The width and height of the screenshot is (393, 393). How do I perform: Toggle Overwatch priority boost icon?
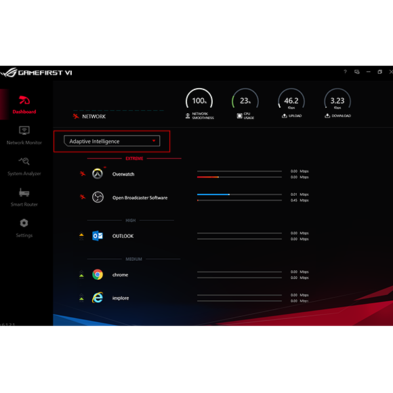tap(83, 173)
